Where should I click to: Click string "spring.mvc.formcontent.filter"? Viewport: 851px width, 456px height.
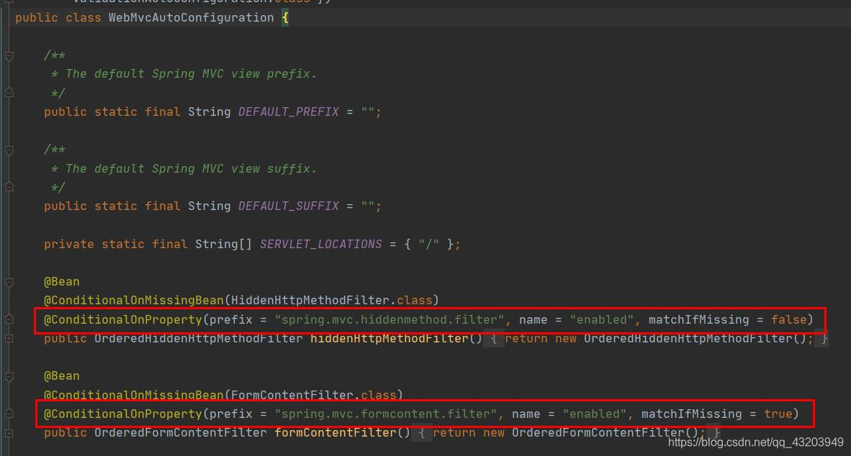(385, 414)
